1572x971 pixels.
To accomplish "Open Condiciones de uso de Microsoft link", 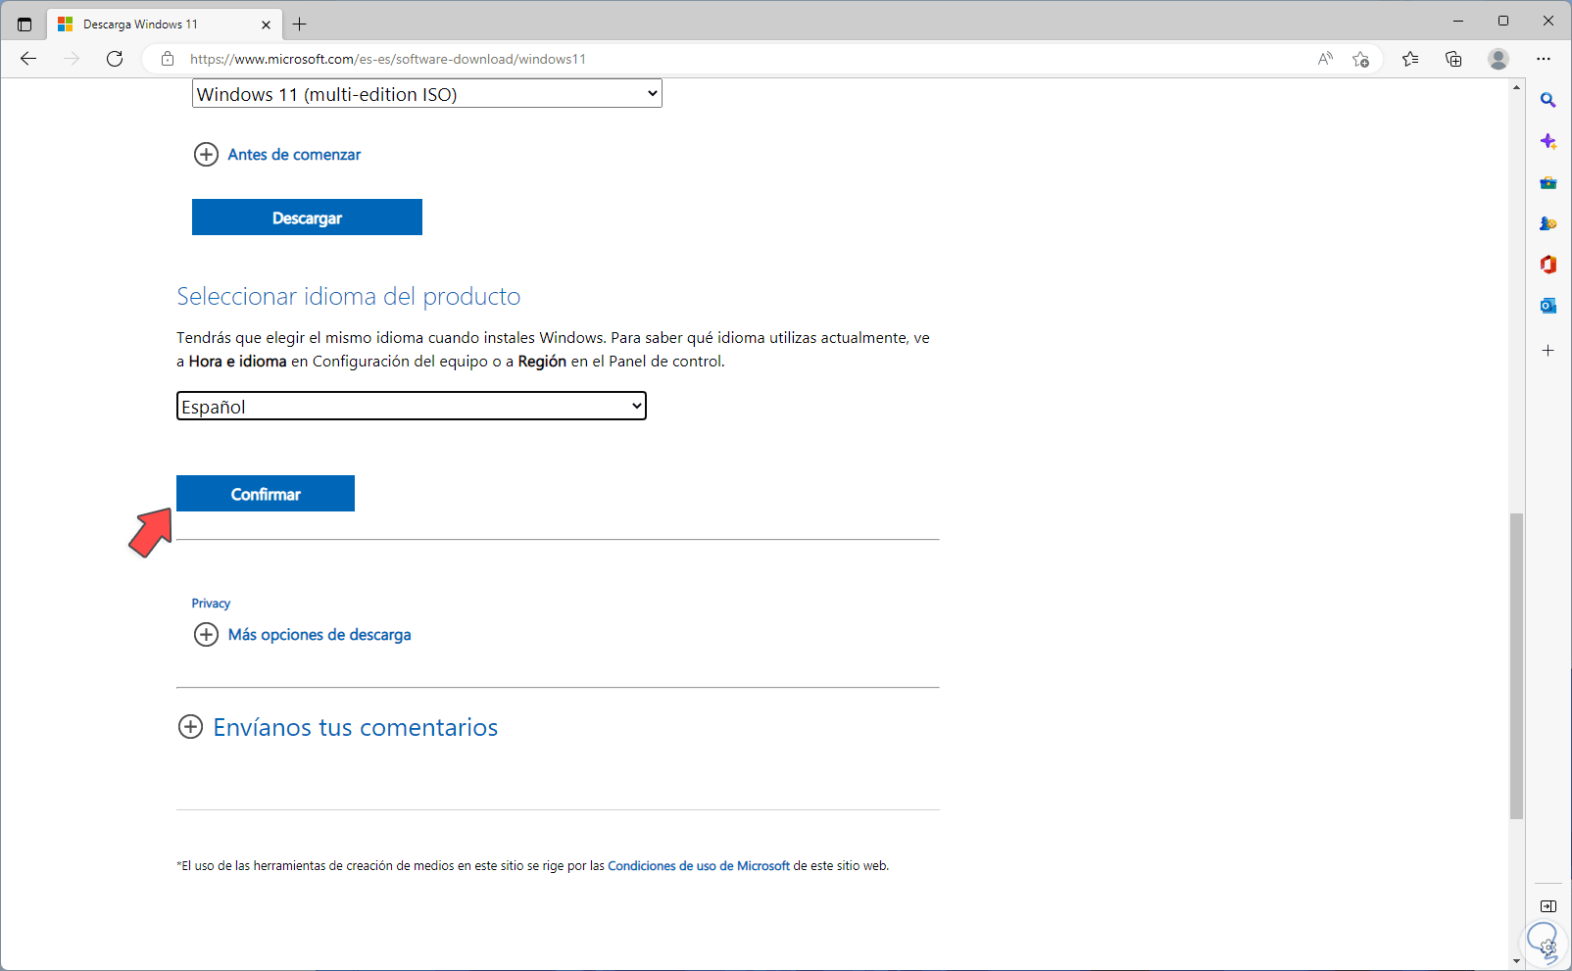I will (699, 866).
